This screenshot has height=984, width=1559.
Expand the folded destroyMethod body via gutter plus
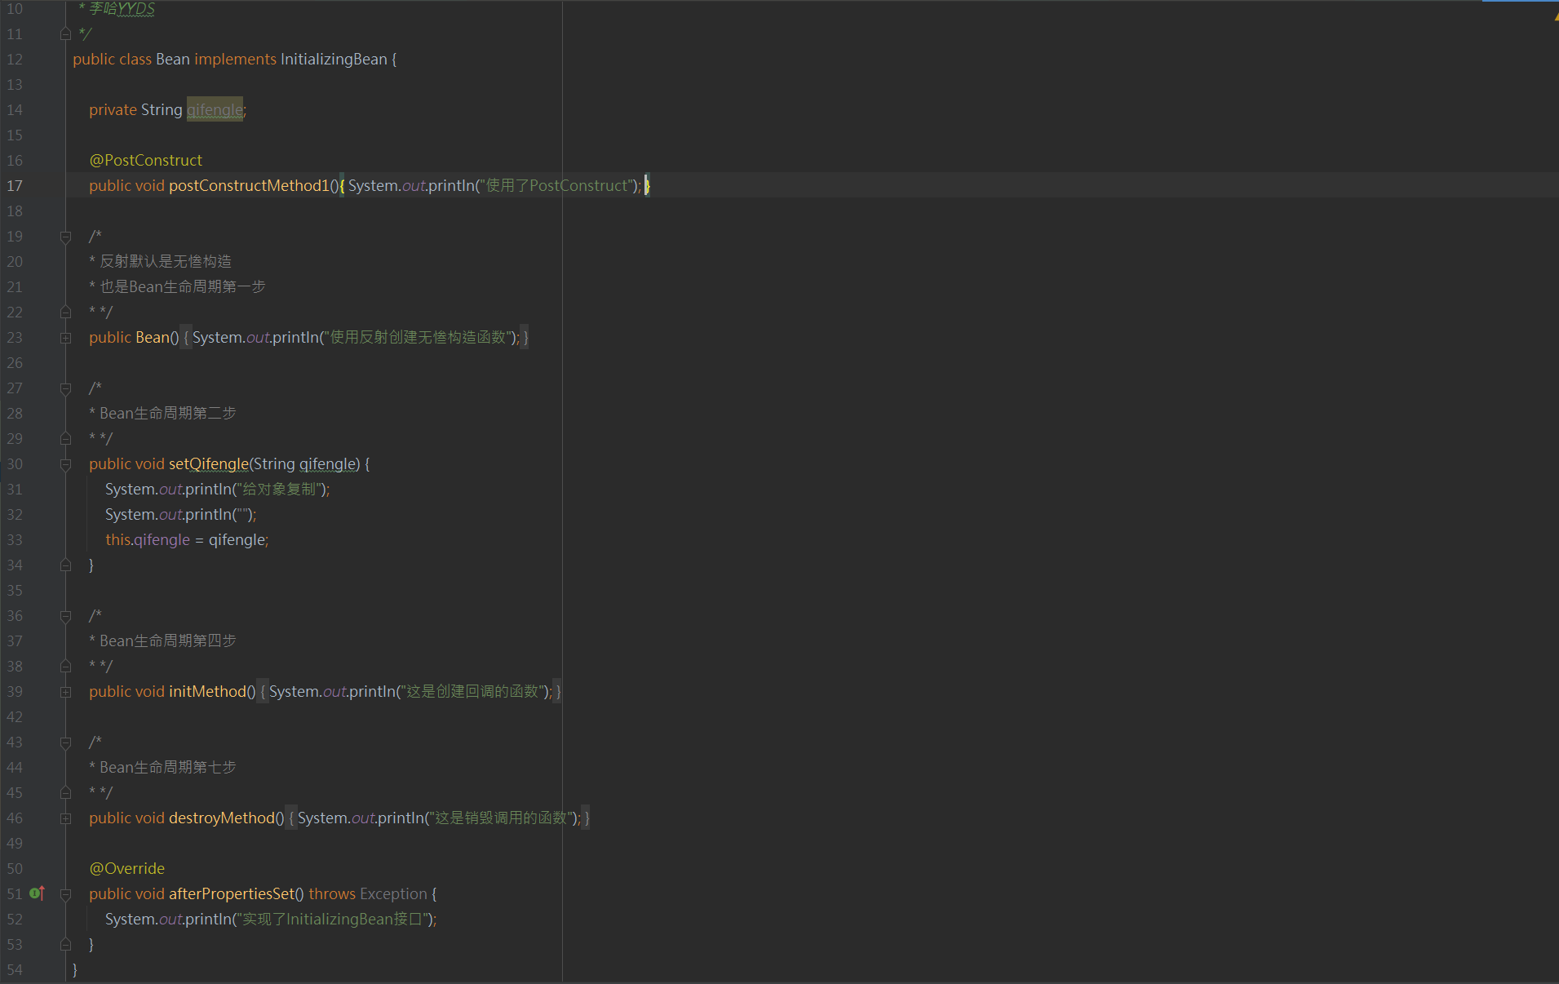65,818
